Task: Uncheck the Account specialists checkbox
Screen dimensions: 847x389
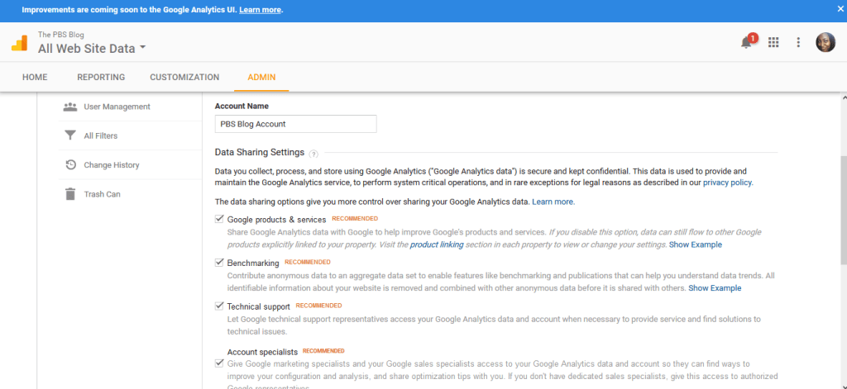Action: (219, 363)
